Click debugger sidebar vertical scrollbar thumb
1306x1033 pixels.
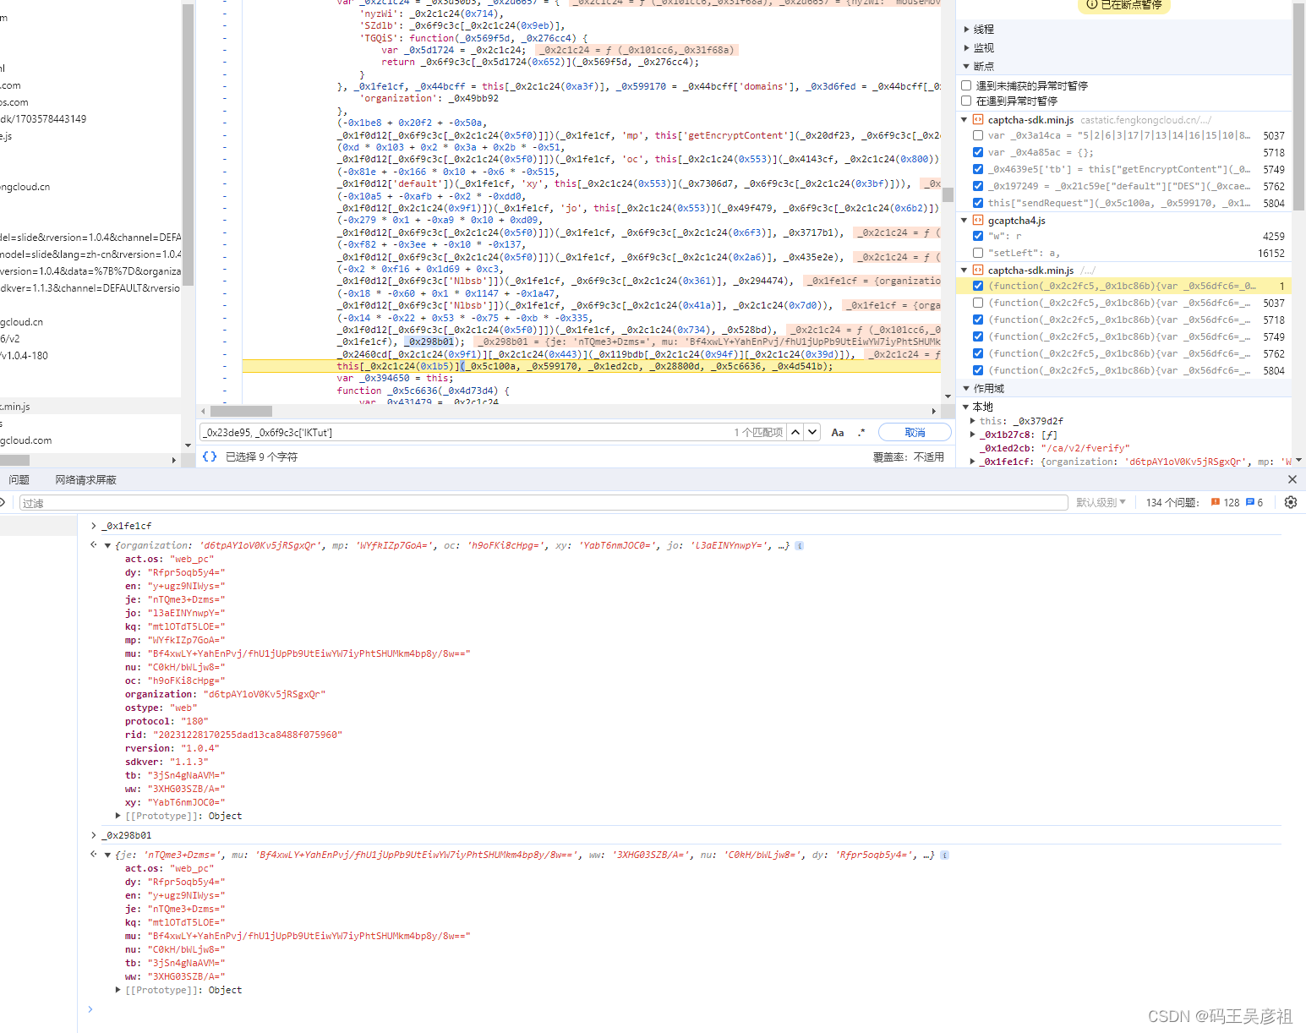(x=1299, y=106)
